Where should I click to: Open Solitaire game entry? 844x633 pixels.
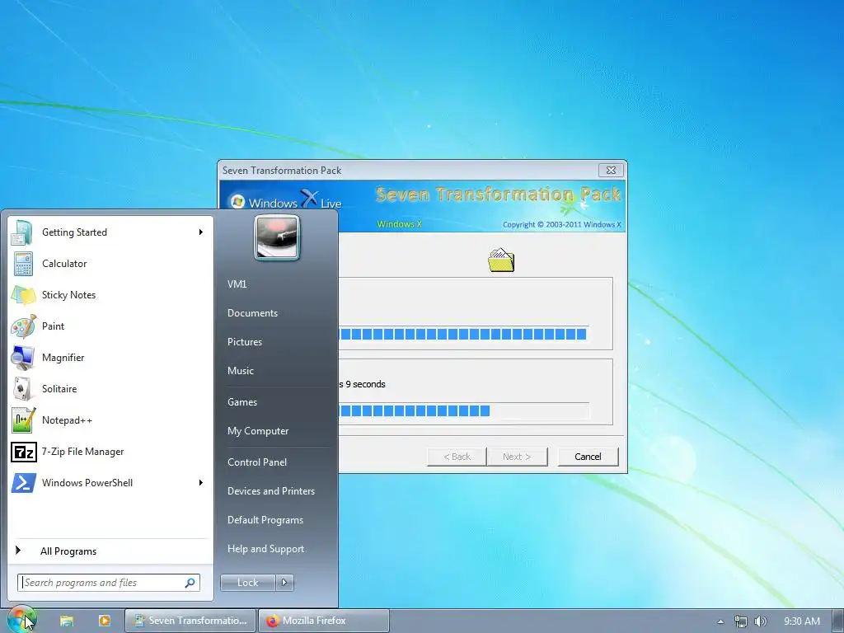point(110,389)
